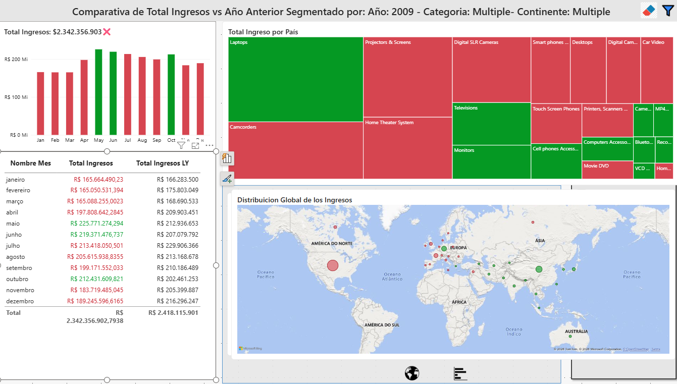677x384 pixels.
Task: Activate focus mode icon above table
Action: tap(195, 145)
